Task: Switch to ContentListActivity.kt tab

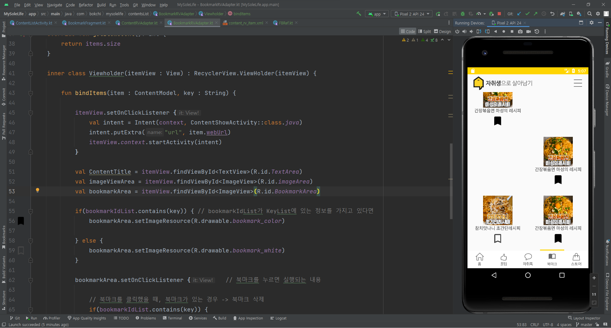Action: [34, 23]
